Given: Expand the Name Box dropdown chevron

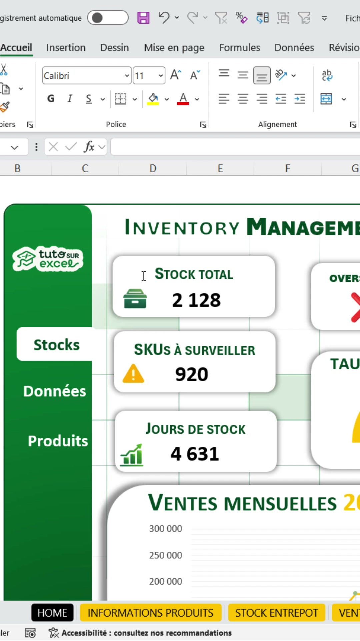Looking at the screenshot, I should pyautogui.click(x=14, y=148).
